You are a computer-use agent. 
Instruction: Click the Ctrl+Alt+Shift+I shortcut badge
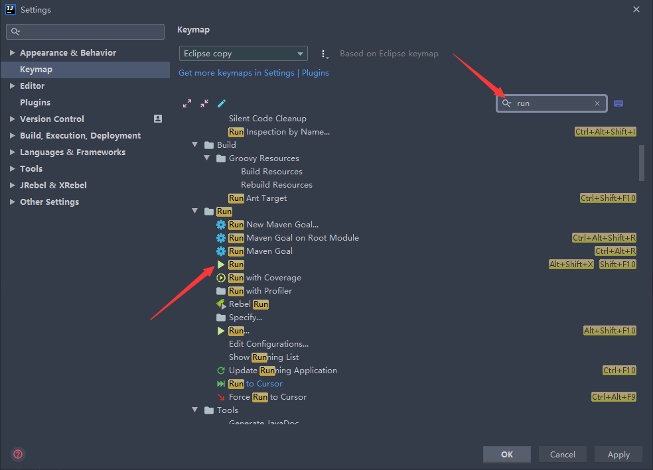tap(605, 132)
